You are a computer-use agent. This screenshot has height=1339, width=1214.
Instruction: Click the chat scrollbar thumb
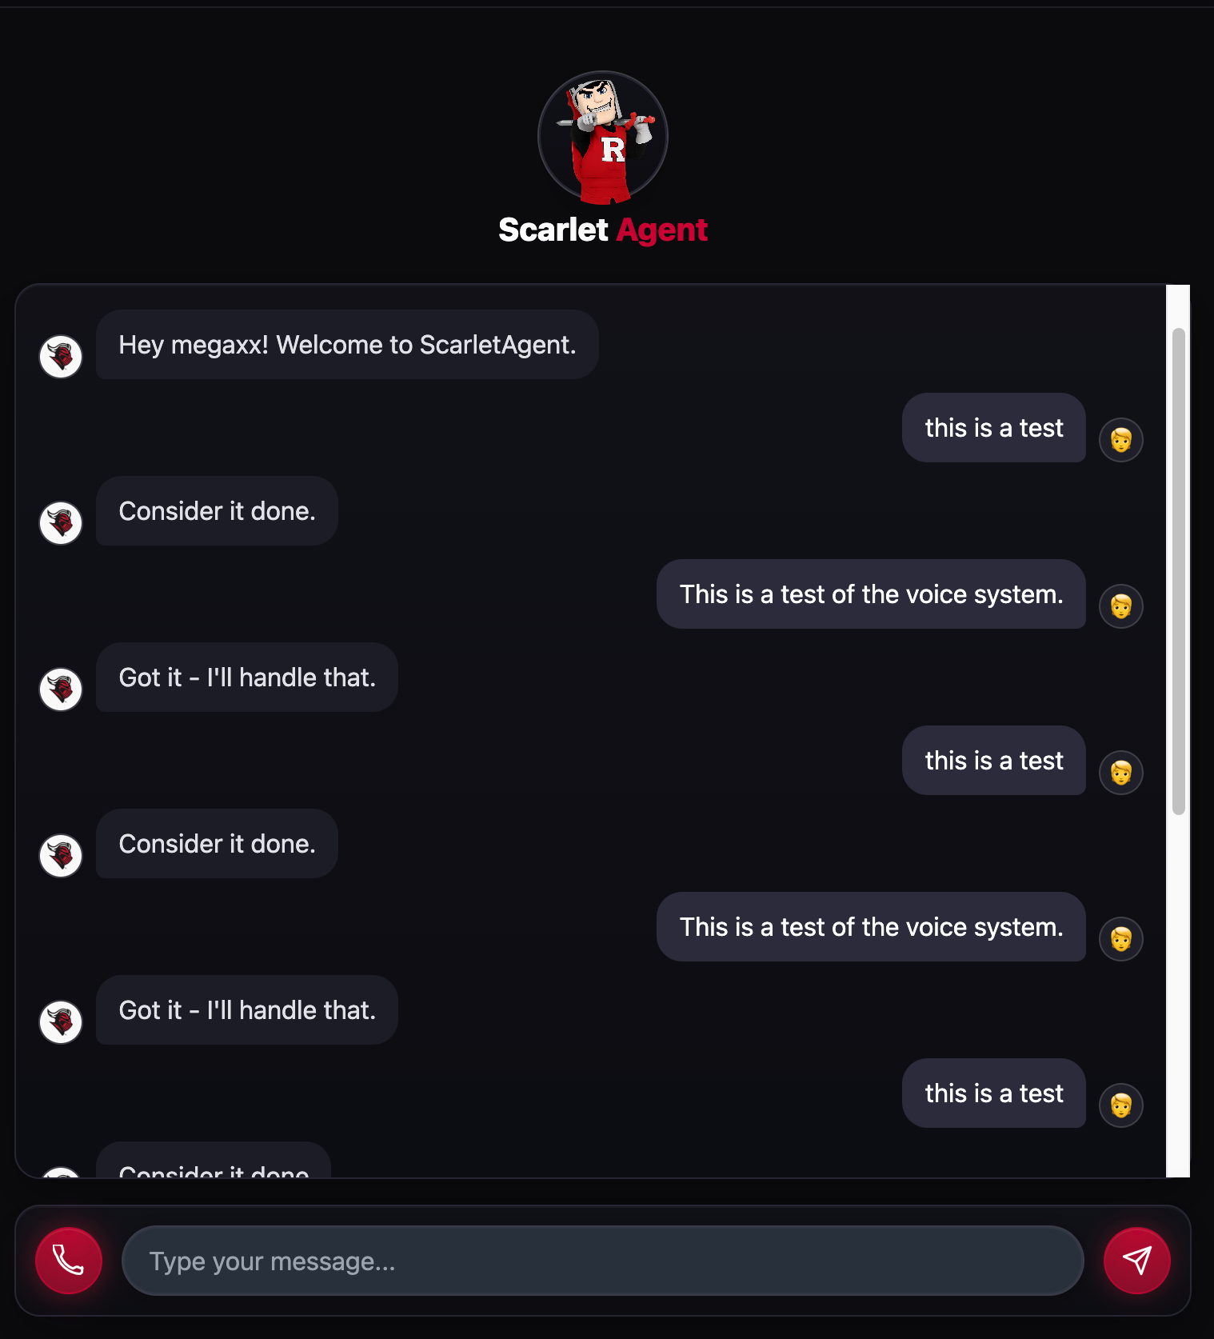point(1178,571)
